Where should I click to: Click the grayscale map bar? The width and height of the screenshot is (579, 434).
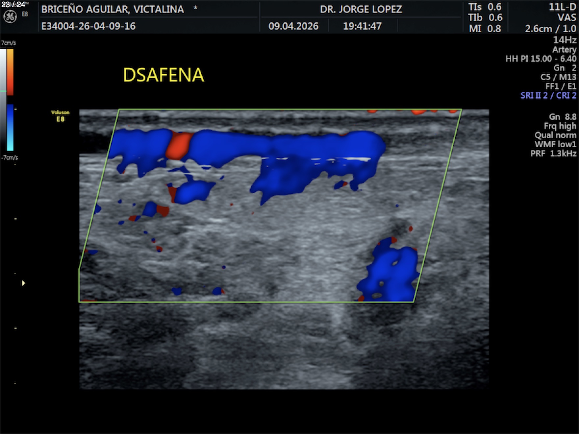pos(3,99)
